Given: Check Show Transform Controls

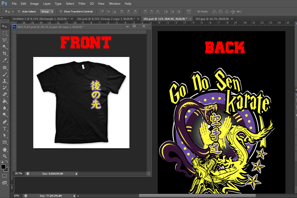Looking at the screenshot, I should 61,11.
